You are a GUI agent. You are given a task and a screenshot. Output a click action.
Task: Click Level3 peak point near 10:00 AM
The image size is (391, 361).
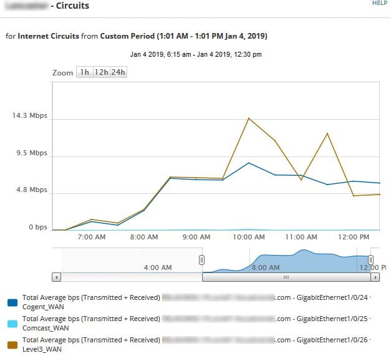[x=249, y=118]
